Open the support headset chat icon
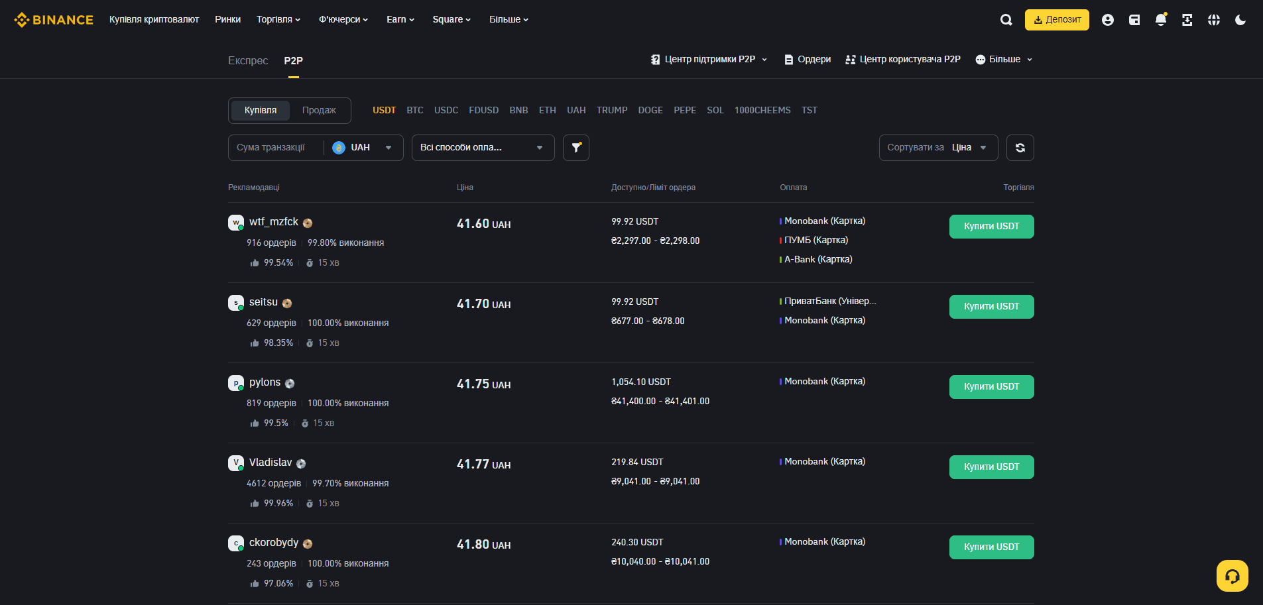Viewport: 1263px width, 605px height. point(1232,576)
